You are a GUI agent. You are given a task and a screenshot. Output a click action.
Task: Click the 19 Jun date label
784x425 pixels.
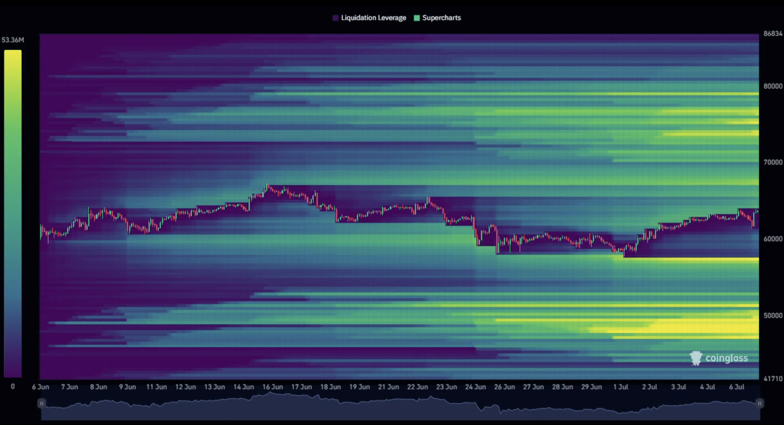(x=360, y=387)
